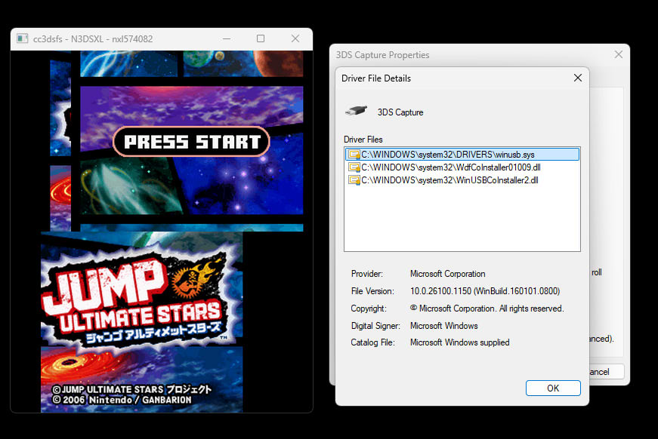
Task: Click the File Version value 10.0.26100.1150
Action: pos(485,291)
